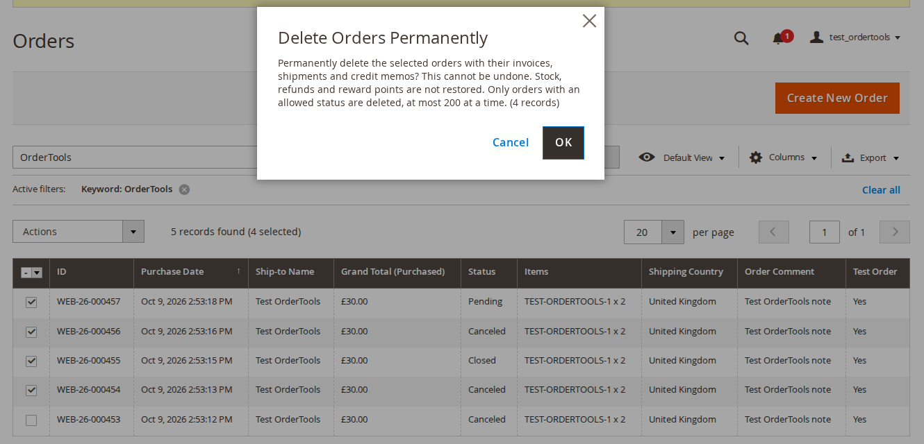
Task: Cancel the permanent delete dialog
Action: (x=511, y=143)
